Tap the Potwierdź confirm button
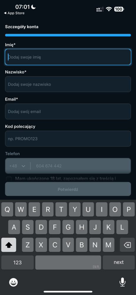The width and height of the screenshot is (136, 295). tap(68, 189)
